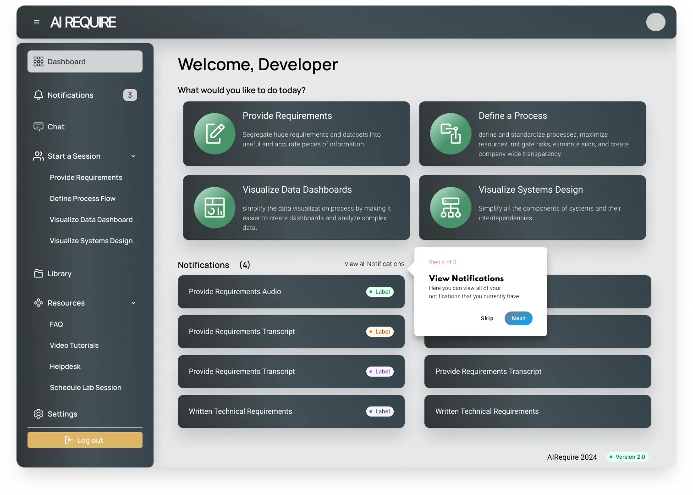Open right-column Provide Requirements Transcript notification

538,372
